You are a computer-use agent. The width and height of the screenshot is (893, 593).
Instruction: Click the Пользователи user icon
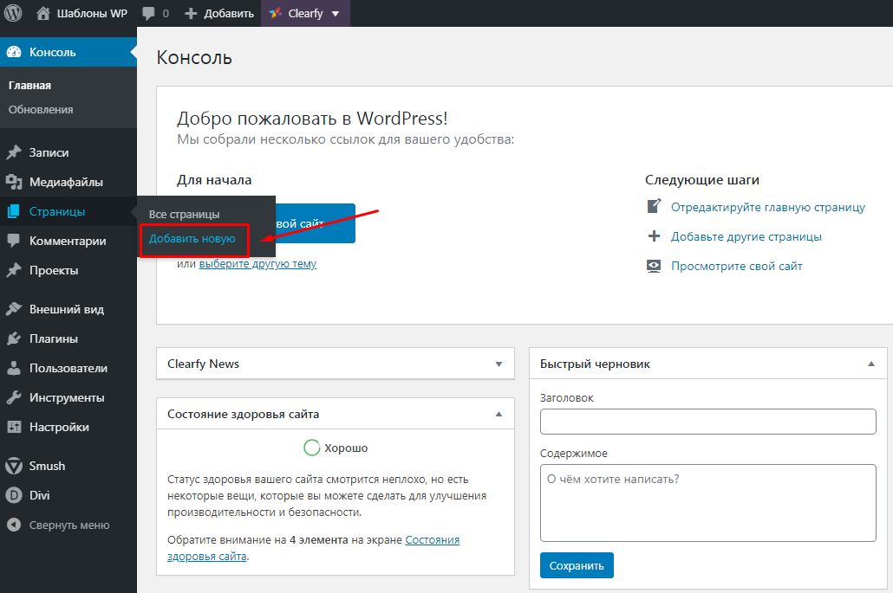14,368
